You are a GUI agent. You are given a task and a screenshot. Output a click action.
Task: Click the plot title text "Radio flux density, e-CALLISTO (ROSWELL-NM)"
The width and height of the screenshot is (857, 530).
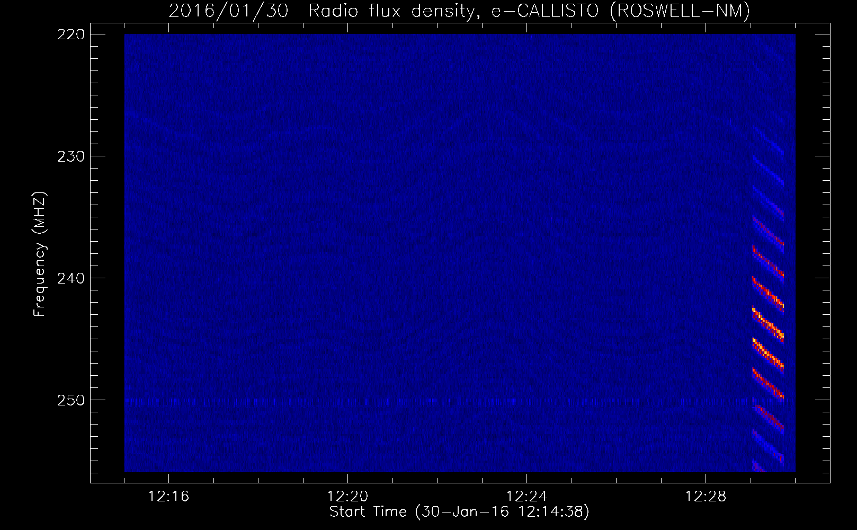529,11
